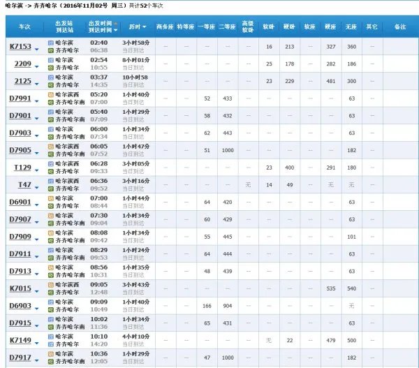Click arrival station icon for K7149

51,344
